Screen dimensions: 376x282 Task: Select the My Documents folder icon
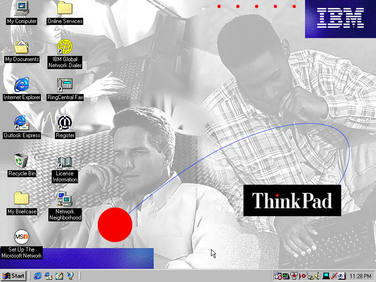tap(22, 47)
